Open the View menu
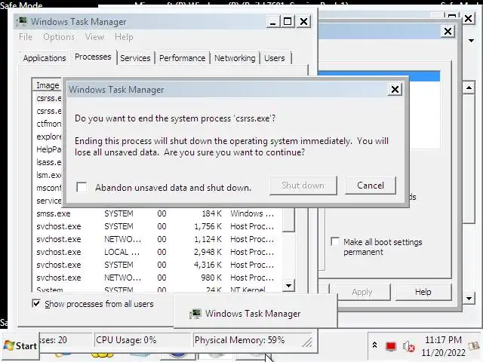483x362 pixels. [94, 37]
